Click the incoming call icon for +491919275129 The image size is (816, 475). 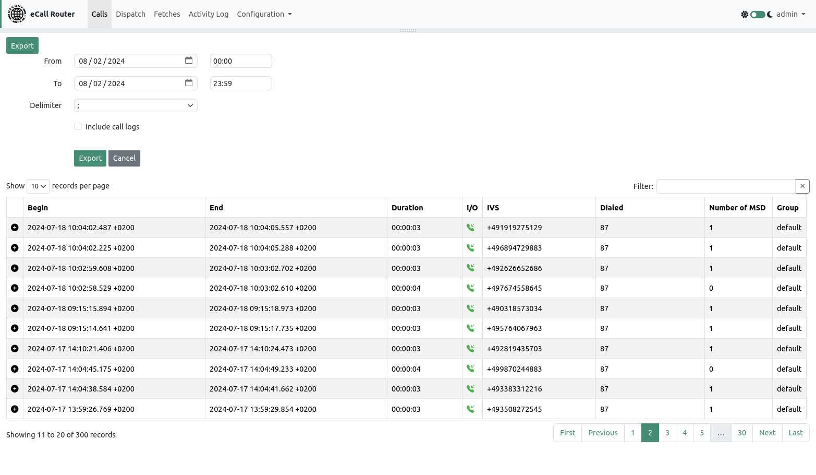[470, 228]
